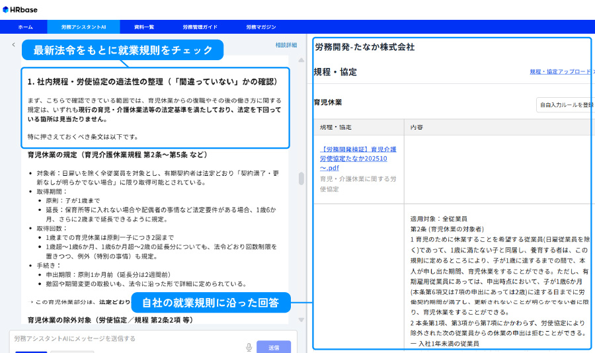Click 規程・協定アップロード link

click(559, 71)
